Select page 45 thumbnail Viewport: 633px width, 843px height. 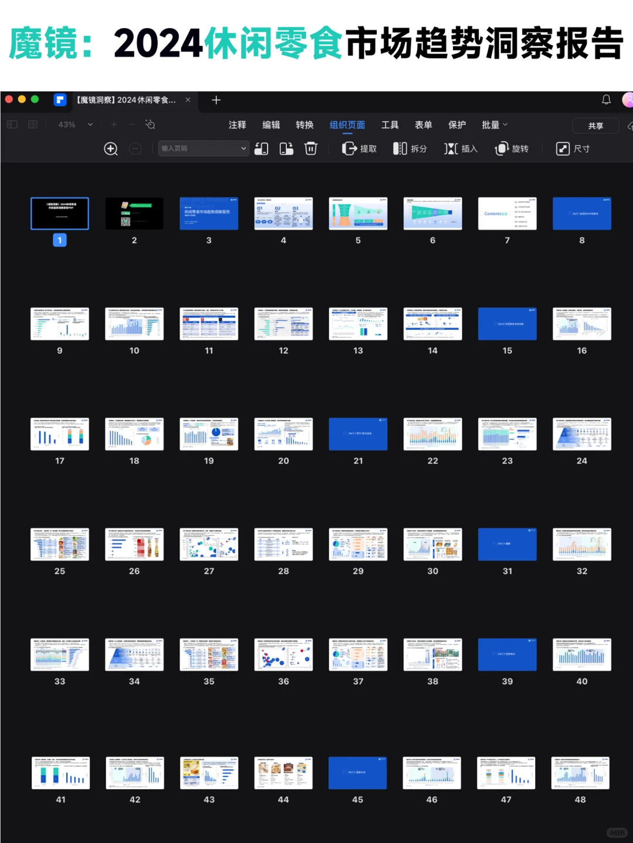pyautogui.click(x=358, y=773)
